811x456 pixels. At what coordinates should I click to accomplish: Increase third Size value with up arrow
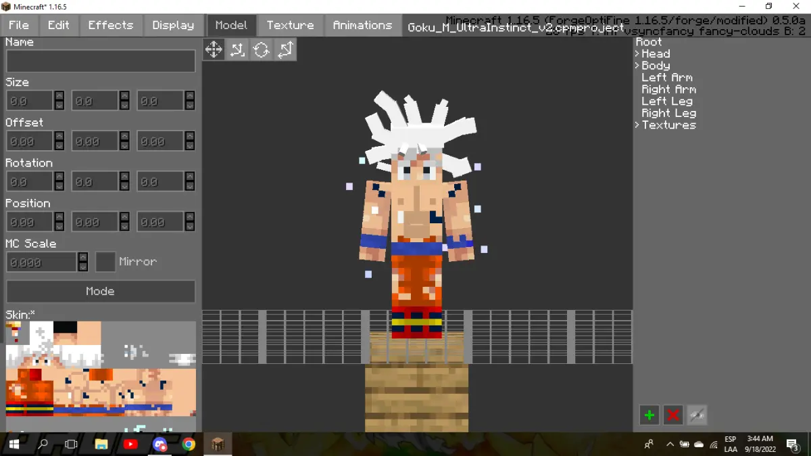(190, 96)
